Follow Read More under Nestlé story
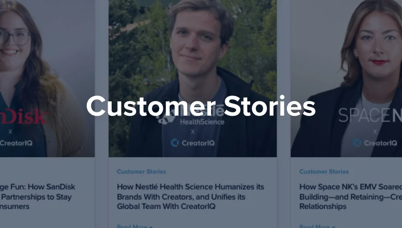This screenshot has height=228, width=402. 132,226
